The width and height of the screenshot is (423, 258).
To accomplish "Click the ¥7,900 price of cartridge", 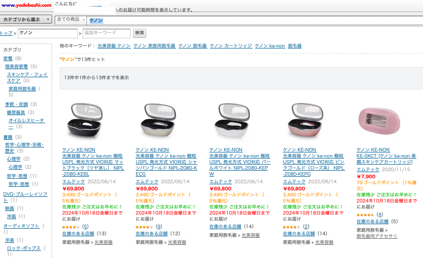I will 366,177.
